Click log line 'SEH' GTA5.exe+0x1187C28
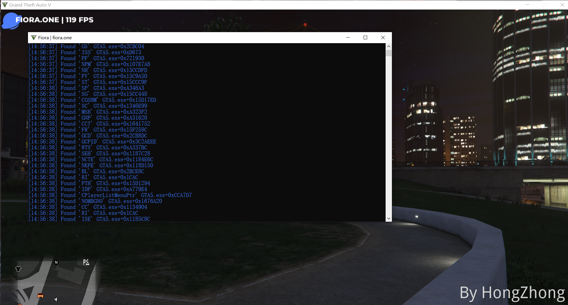This screenshot has width=568, height=305. (89, 154)
